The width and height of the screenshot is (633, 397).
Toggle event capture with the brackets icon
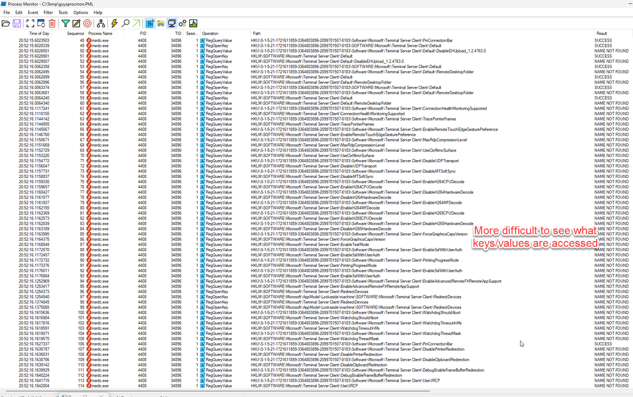click(30, 23)
